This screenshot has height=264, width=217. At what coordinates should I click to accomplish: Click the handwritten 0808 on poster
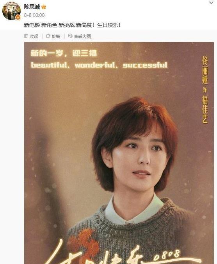[167, 255]
